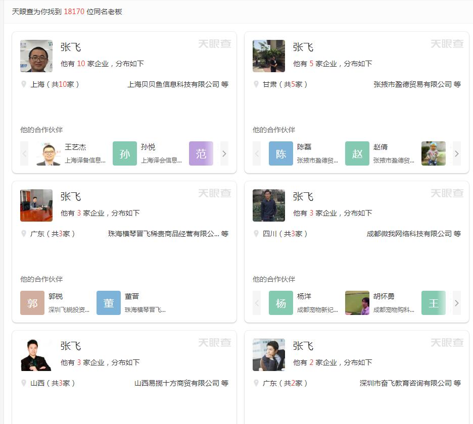The width and height of the screenshot is (473, 424).
Task: Click green 孙 avatar icon for 孙悦
Action: (124, 153)
